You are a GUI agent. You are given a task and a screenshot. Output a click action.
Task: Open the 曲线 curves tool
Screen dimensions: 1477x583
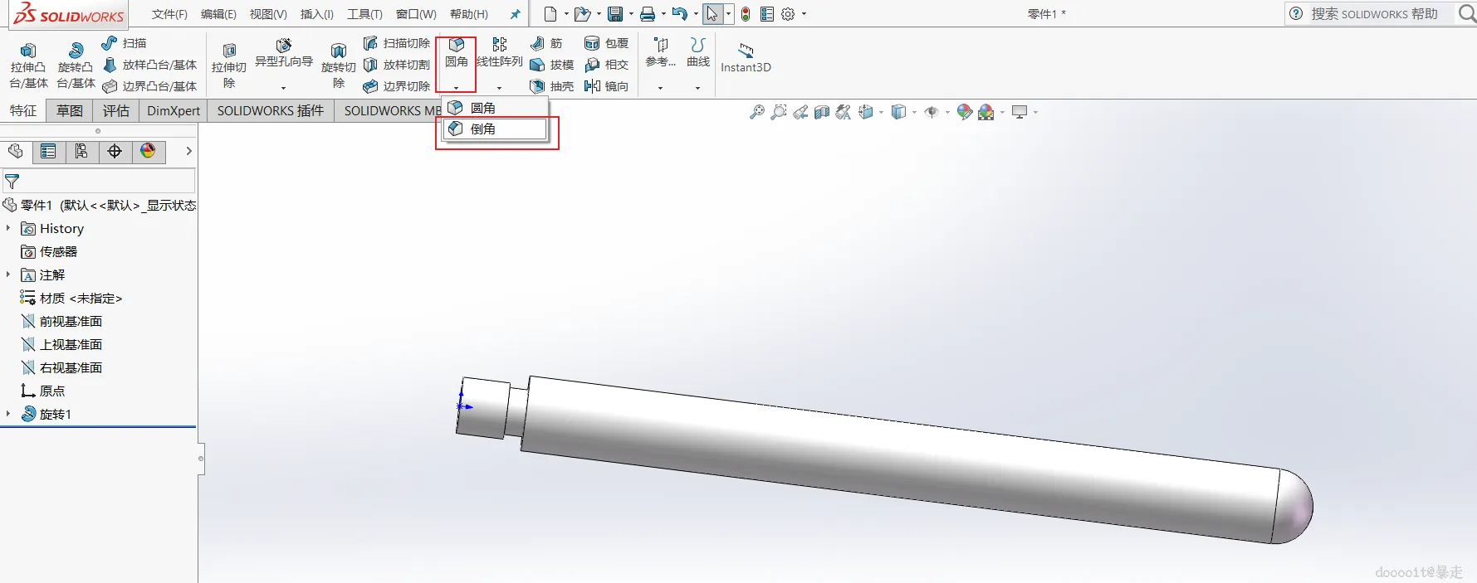click(x=698, y=52)
